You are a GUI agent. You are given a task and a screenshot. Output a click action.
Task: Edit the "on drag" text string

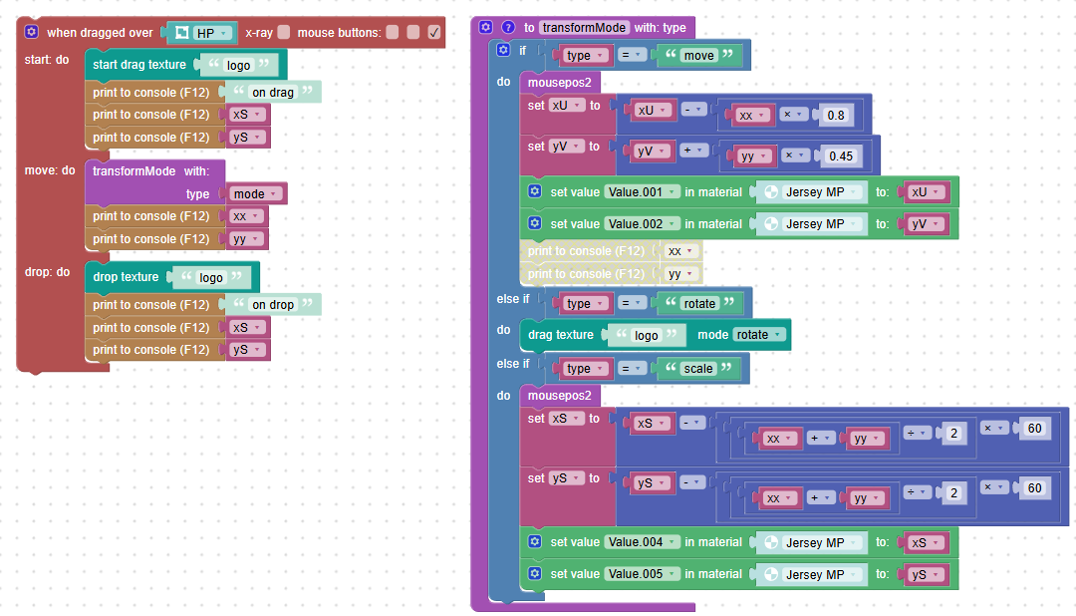point(272,92)
